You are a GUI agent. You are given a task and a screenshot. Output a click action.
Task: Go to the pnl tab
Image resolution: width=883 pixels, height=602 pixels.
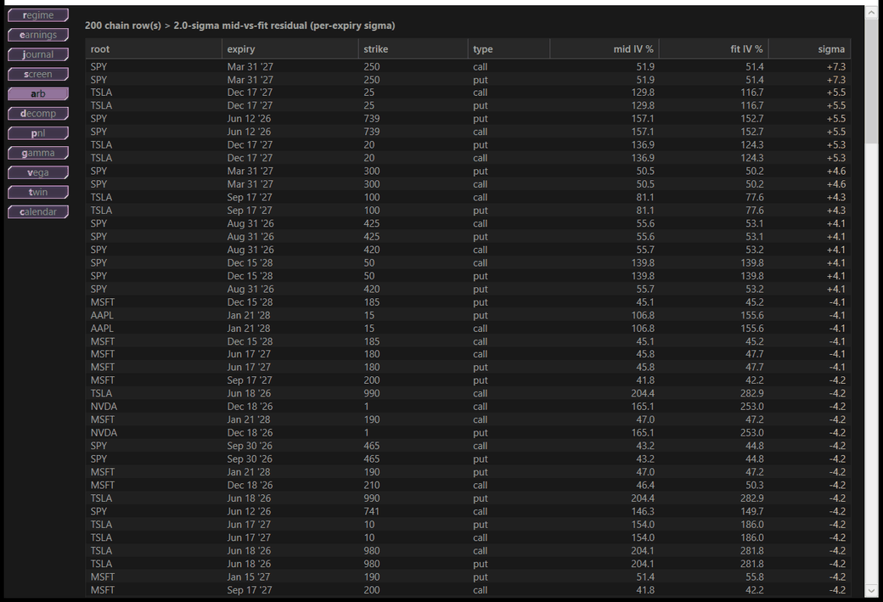[38, 133]
